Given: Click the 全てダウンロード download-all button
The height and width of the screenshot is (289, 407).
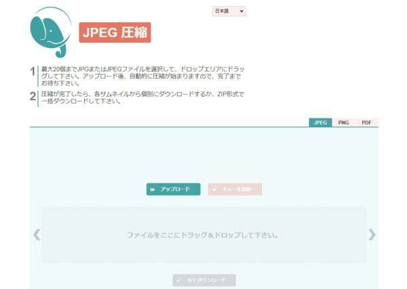Looking at the screenshot, I should click(204, 280).
